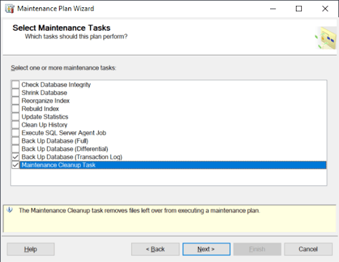This screenshot has height=262, width=339.
Task: Select Execute SQL Server Agent Job text
Action: point(64,133)
